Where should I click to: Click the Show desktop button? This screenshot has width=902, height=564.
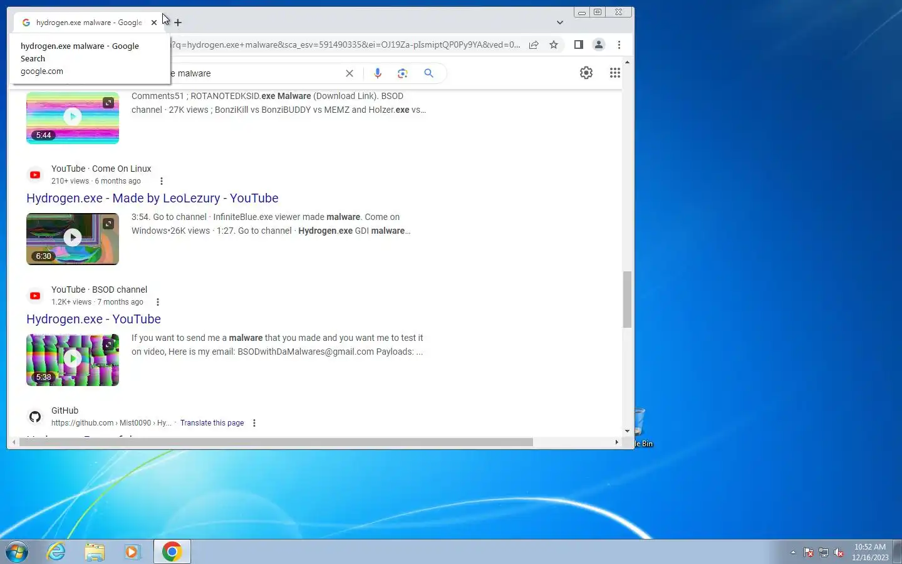click(x=898, y=551)
